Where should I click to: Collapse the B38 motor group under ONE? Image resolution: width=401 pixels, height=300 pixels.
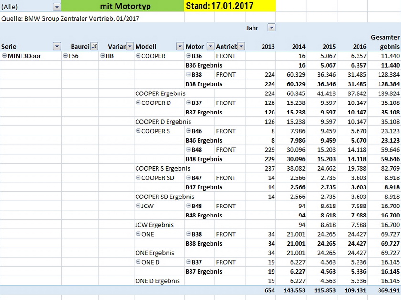(189, 234)
